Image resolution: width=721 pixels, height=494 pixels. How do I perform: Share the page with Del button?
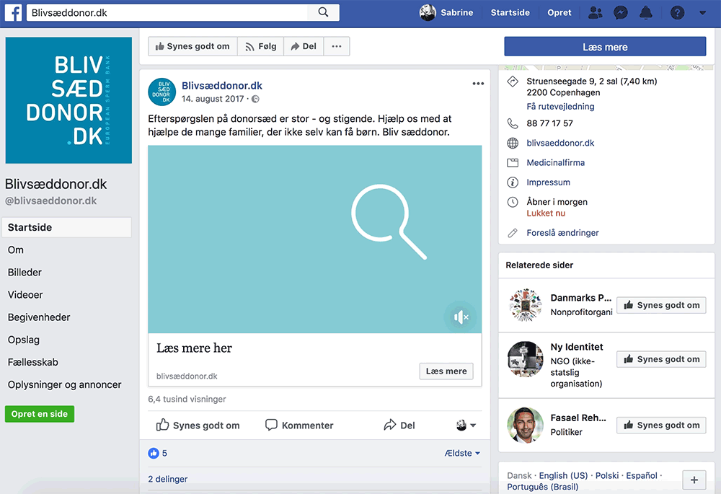click(304, 46)
